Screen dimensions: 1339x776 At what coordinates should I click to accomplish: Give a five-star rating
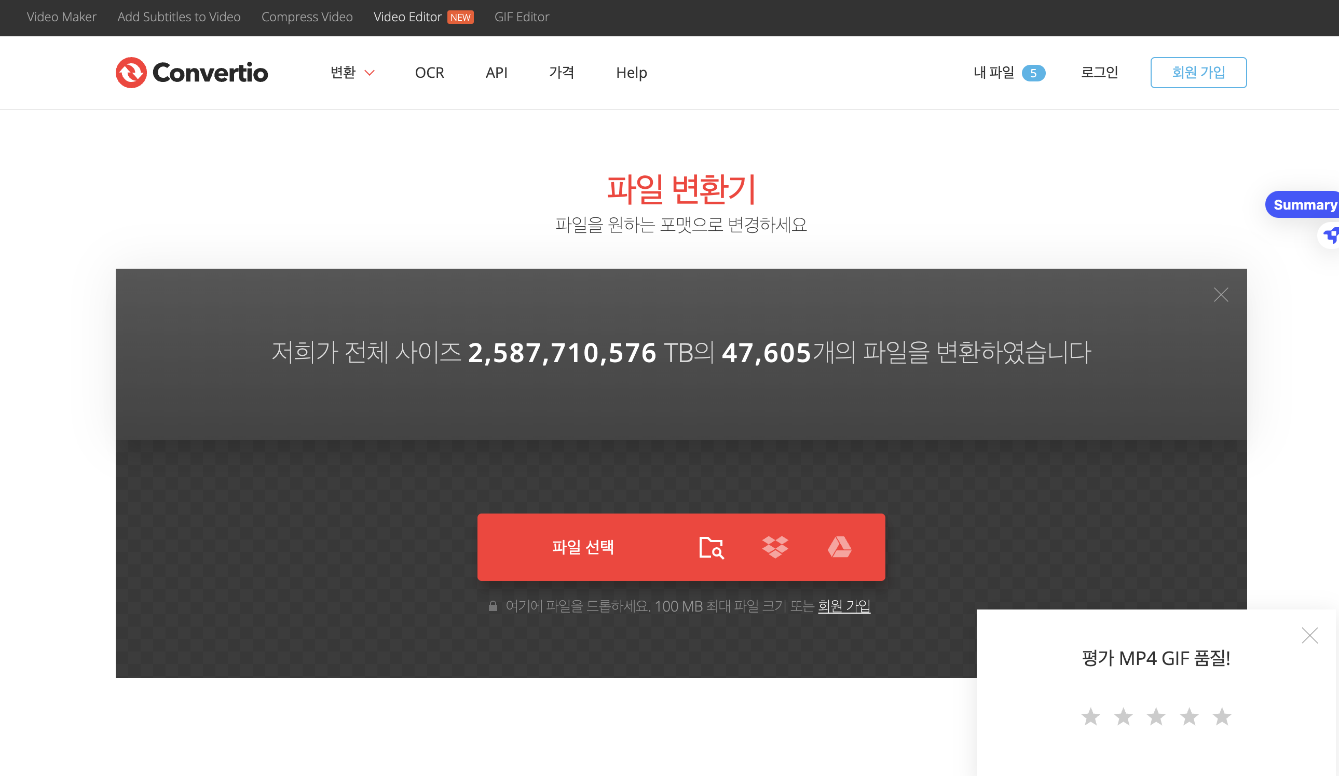(1222, 716)
